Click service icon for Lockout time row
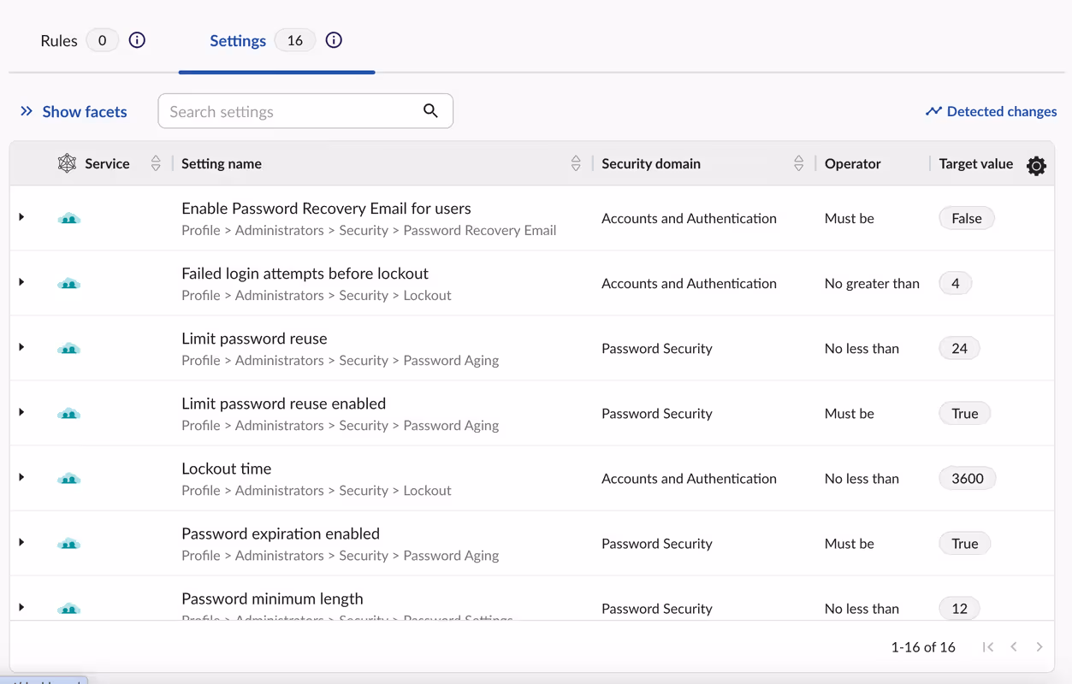Image resolution: width=1072 pixels, height=684 pixels. [x=68, y=479]
